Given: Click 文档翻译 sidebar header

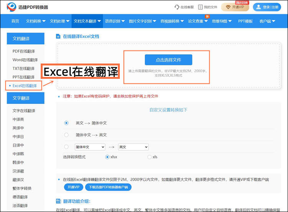Looking at the screenshot, I should (x=25, y=38).
